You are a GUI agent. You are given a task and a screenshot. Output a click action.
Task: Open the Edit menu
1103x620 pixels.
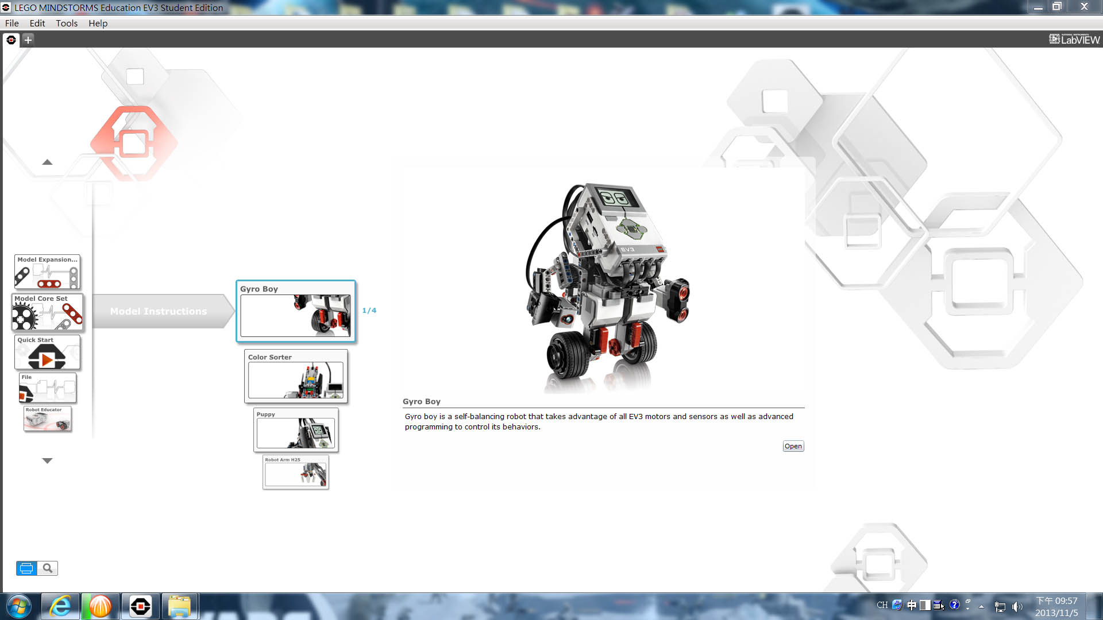[x=37, y=23]
